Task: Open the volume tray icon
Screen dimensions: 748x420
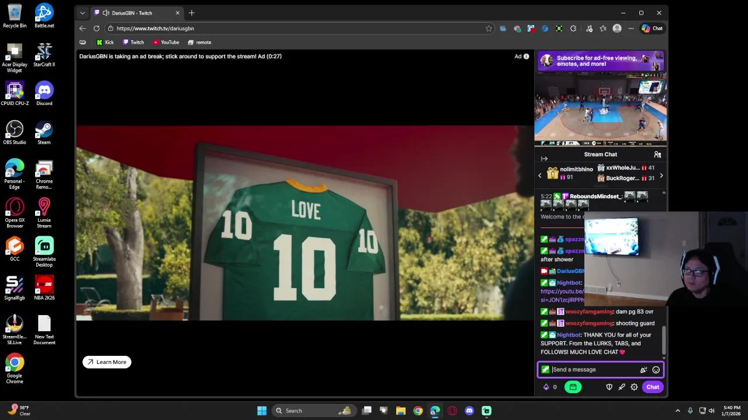Action: click(712, 411)
